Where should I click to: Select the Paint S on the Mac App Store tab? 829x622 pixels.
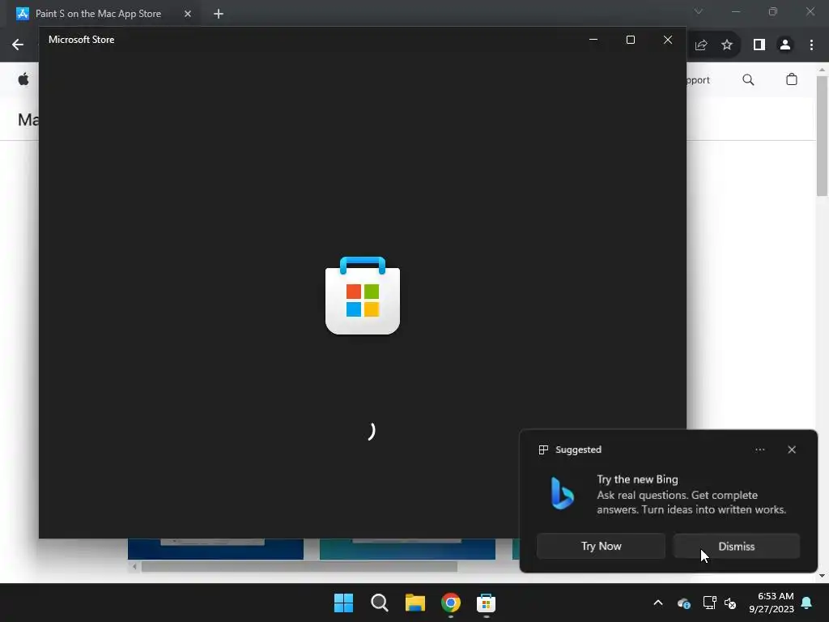[98, 14]
